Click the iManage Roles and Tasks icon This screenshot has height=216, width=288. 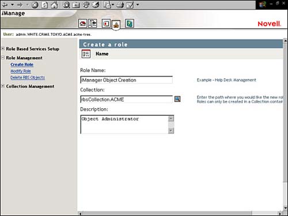click(106, 24)
